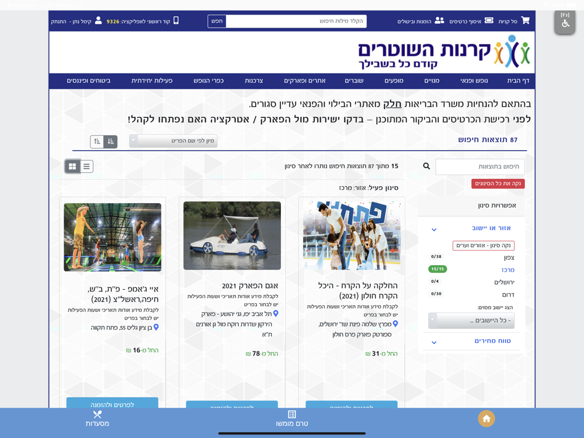Open the shopping cart icon
The height and width of the screenshot is (438, 584).
pos(526,20)
